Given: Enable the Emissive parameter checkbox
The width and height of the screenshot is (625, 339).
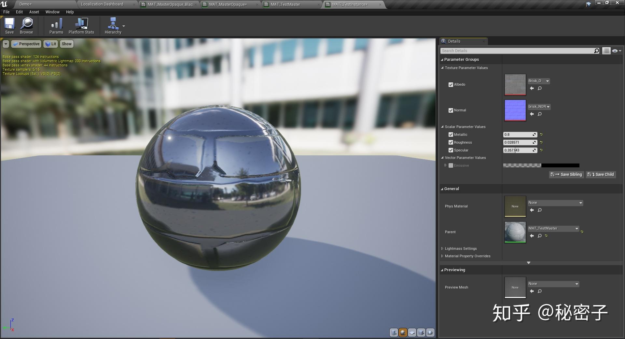Looking at the screenshot, I should point(451,165).
